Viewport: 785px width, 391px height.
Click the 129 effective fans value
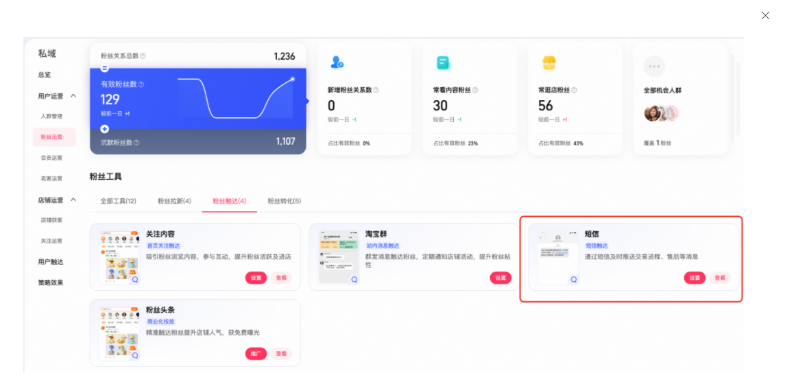[110, 99]
